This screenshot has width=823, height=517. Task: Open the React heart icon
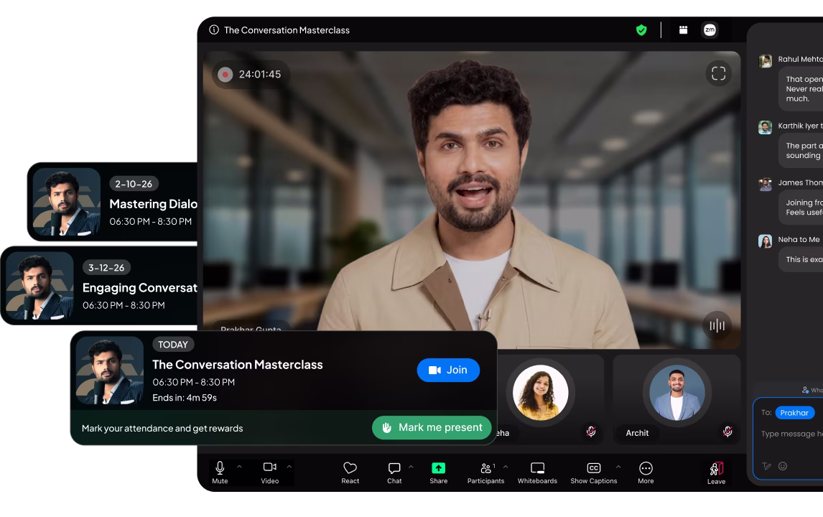tap(350, 472)
